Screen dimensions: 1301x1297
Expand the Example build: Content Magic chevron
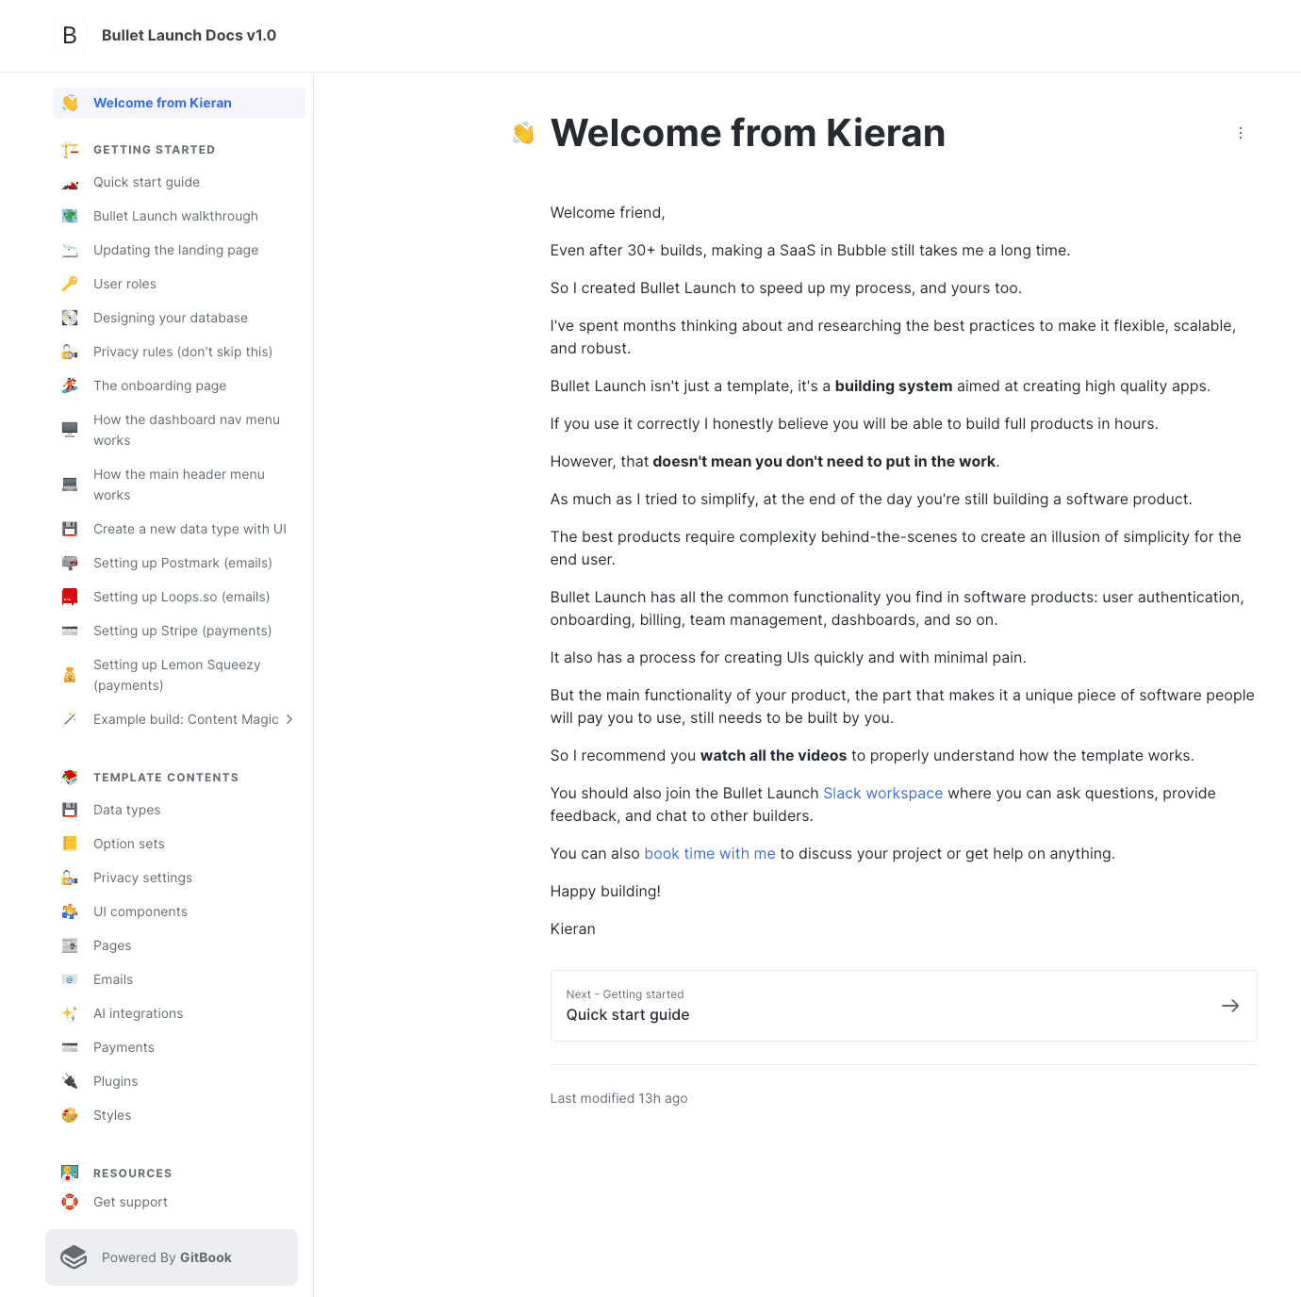click(289, 719)
